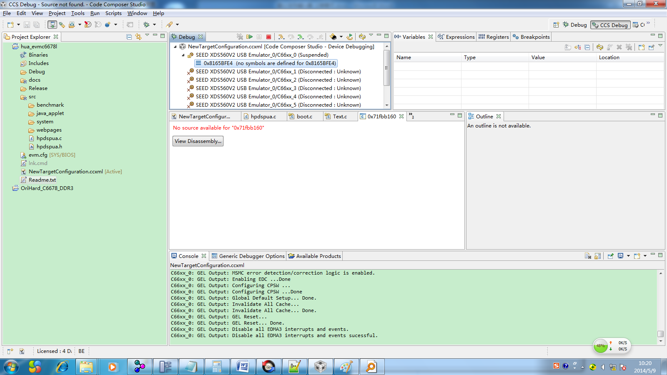This screenshot has height=375, width=667.
Task: Click the system tray clock
Action: (645, 367)
